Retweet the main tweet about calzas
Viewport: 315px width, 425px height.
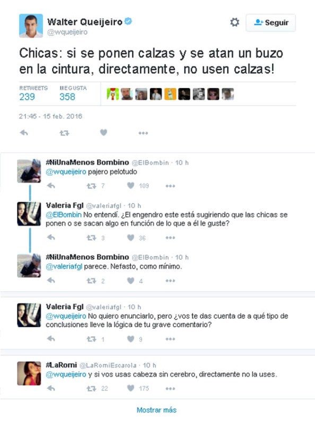point(64,133)
